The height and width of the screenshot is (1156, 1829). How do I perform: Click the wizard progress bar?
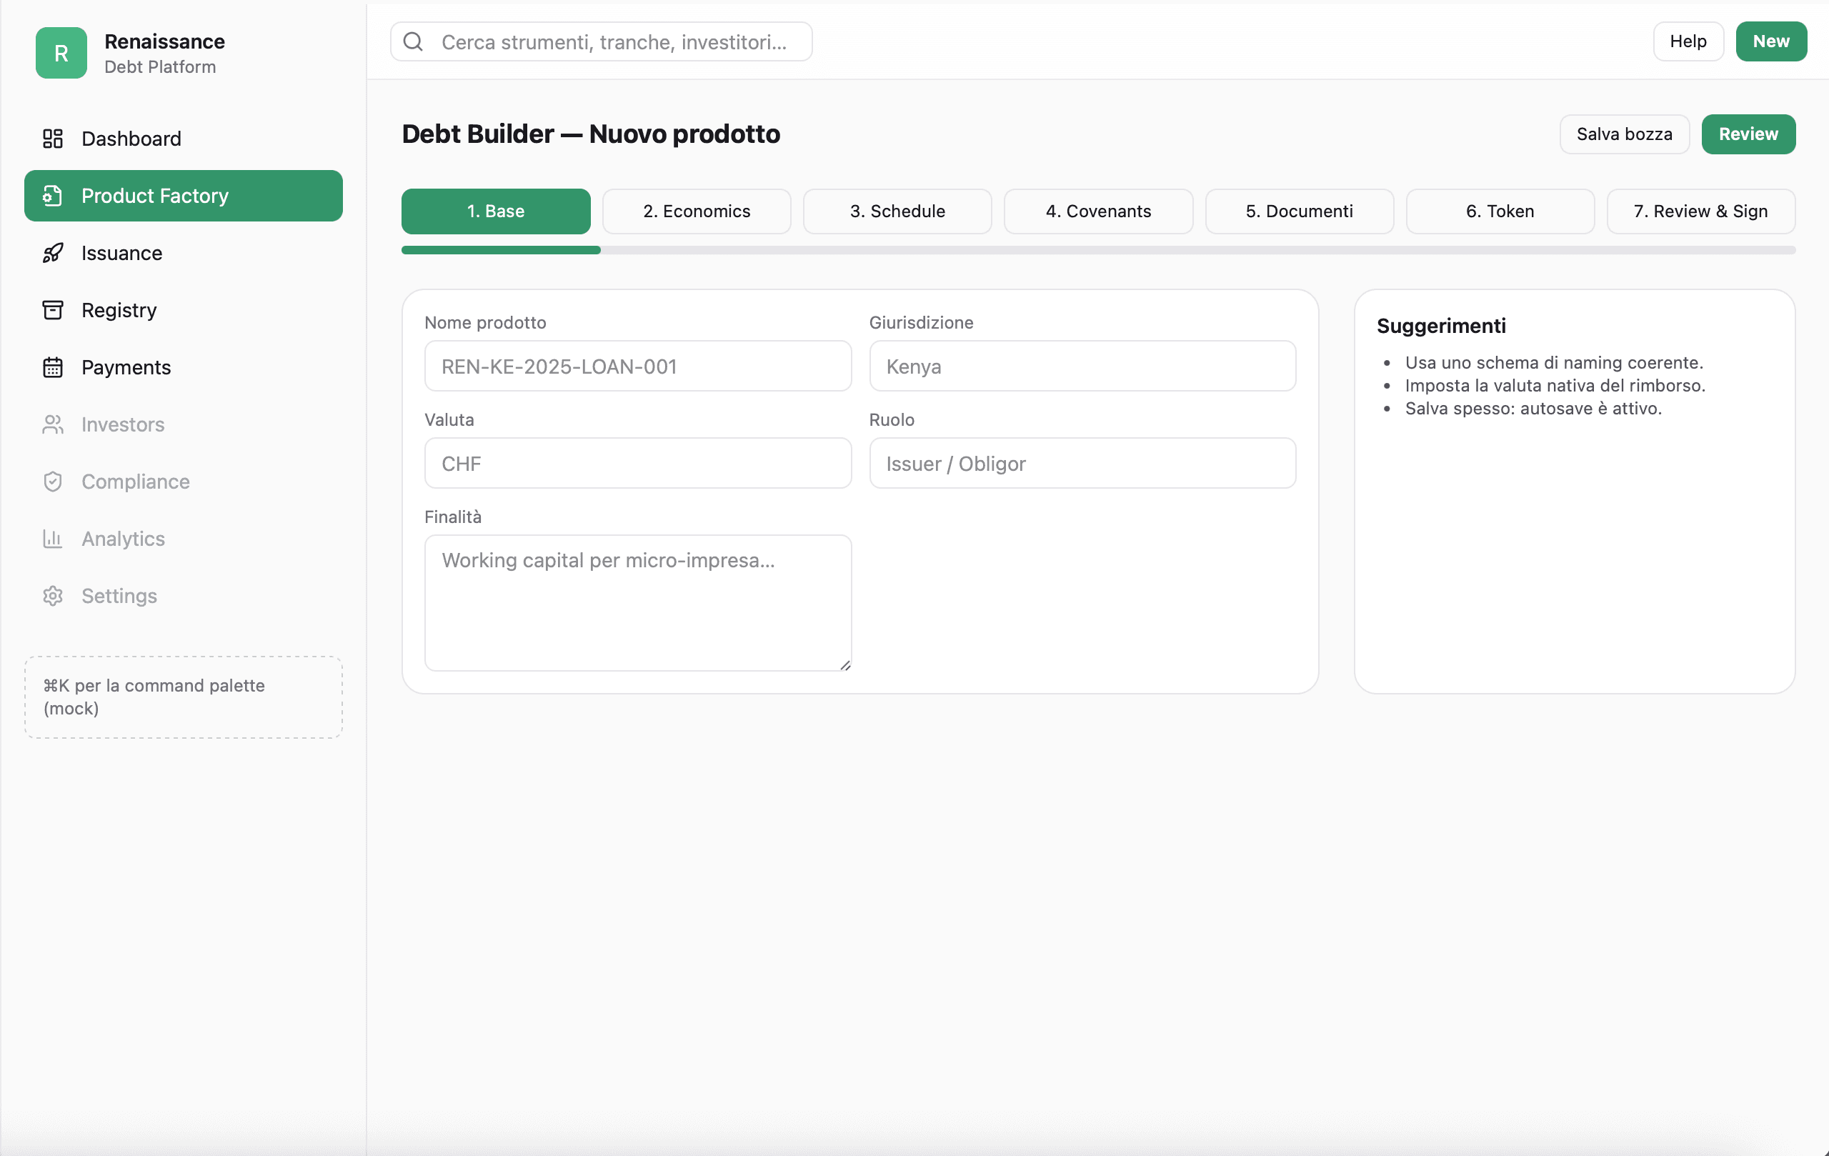coord(1097,250)
